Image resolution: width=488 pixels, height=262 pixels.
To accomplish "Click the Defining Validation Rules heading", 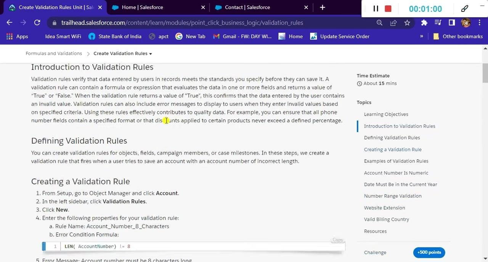I will point(79,141).
